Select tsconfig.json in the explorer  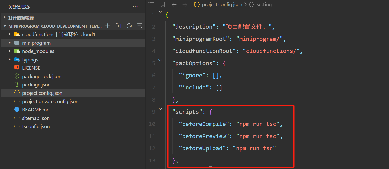pyautogui.click(x=36, y=126)
